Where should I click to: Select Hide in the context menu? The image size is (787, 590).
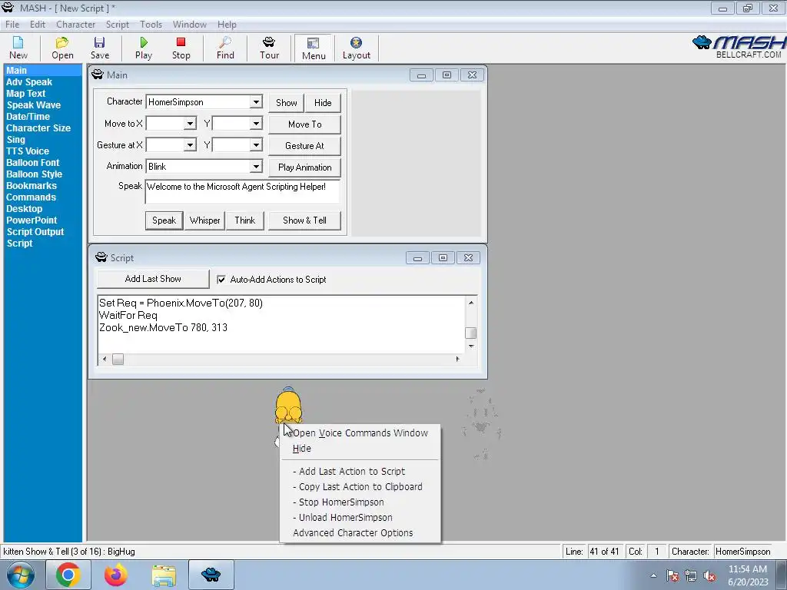360,449
